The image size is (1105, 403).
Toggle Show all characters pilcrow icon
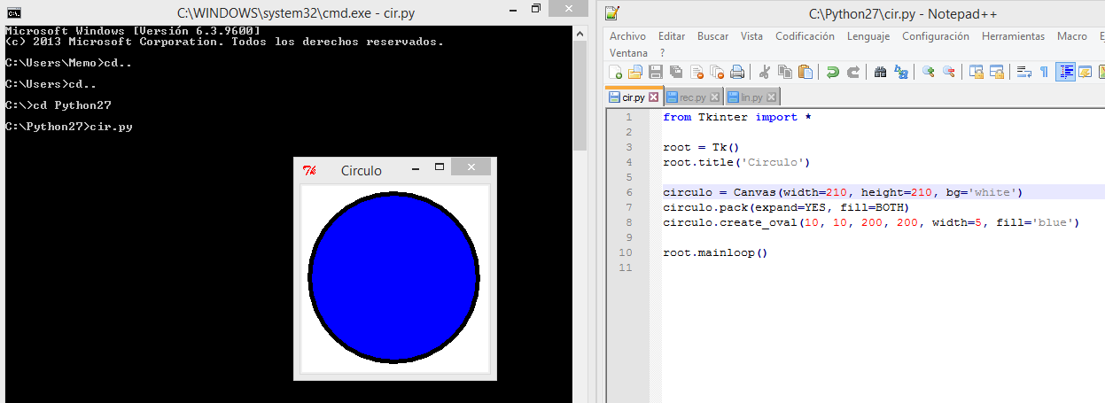pos(1044,72)
